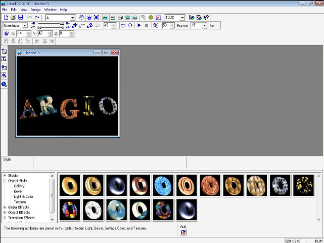Select the Size Object tool
This screenshot has height=243, width=324.
coord(97,18)
